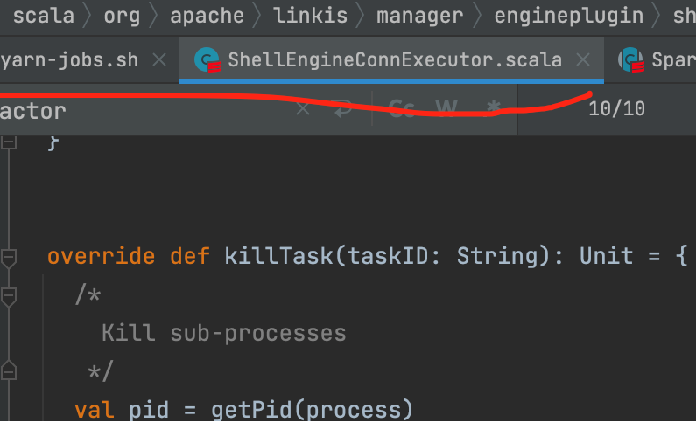Collapse the Kill sub-processes comment block
The height and width of the screenshot is (422, 696).
(9, 295)
